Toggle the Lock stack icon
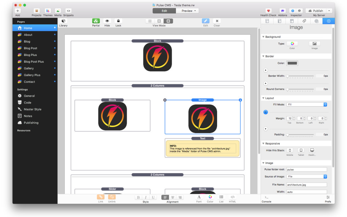The image size is (347, 217). (118, 21)
